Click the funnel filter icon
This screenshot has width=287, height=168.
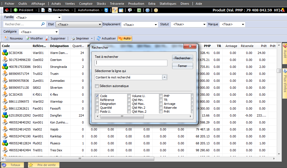pyautogui.click(x=115, y=10)
